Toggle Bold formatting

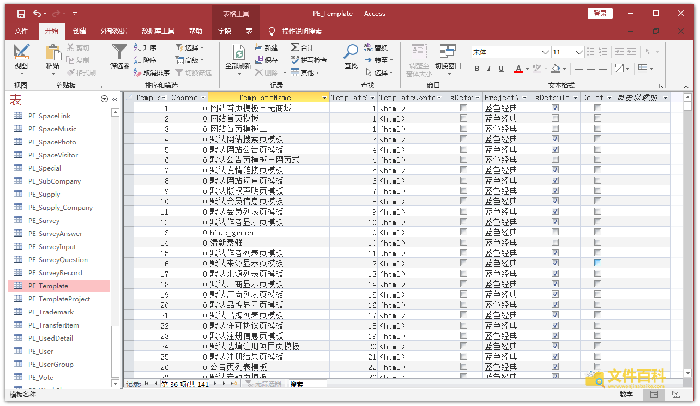(477, 69)
